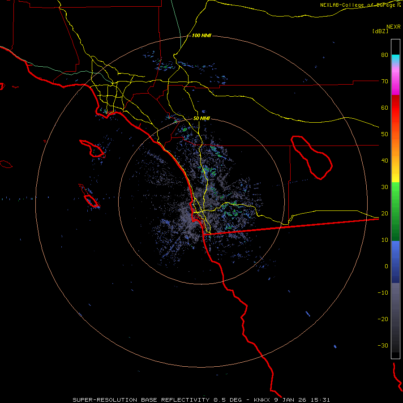
Task: Click the 15:31 time stamp
Action: (320, 400)
